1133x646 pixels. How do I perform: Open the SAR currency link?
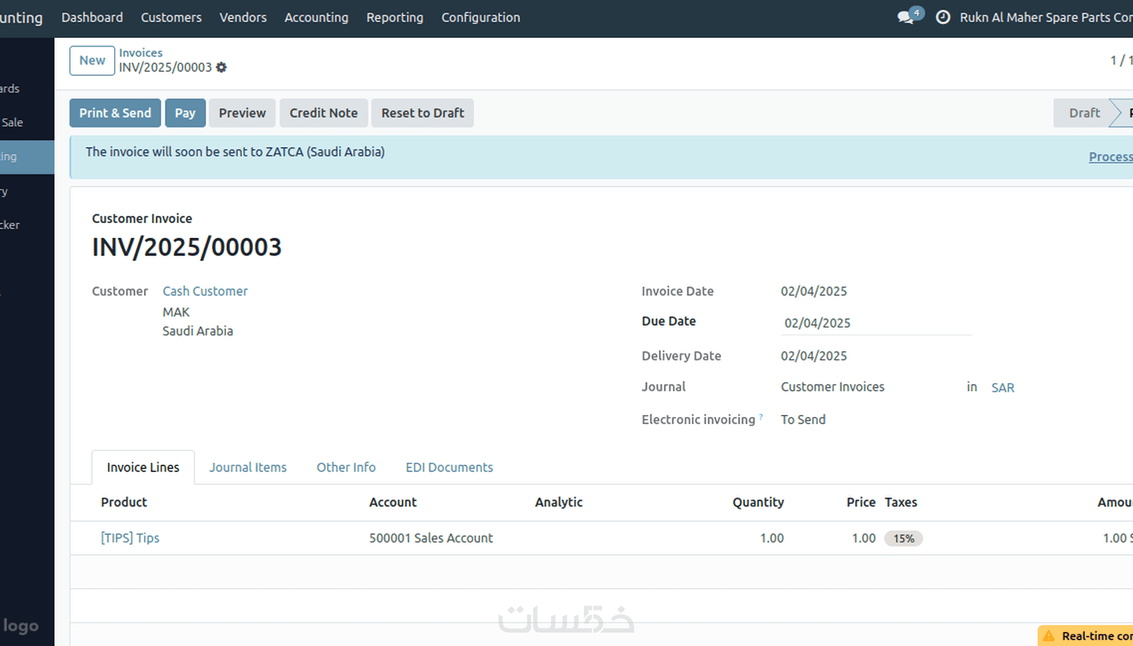point(1003,388)
